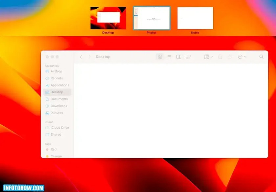Click the Tags icon in the toolbar
This screenshot has width=276, height=192.
[230, 56]
